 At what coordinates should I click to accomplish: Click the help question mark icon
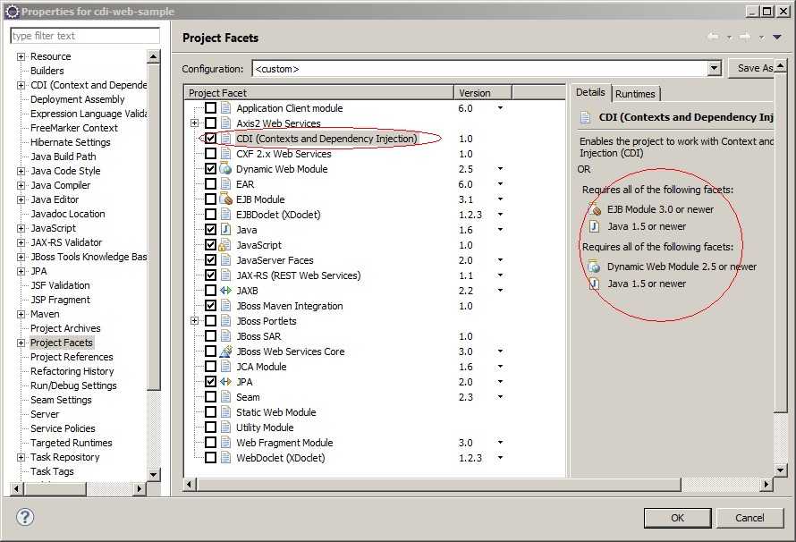tap(25, 517)
